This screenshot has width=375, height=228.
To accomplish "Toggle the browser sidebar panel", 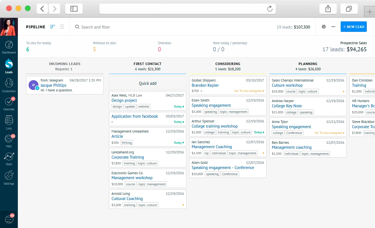I will click(x=74, y=9).
